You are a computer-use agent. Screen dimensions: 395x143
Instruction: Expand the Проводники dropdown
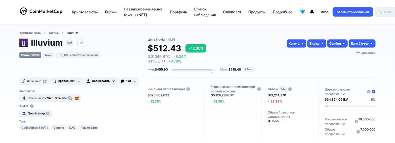pyautogui.click(x=66, y=81)
